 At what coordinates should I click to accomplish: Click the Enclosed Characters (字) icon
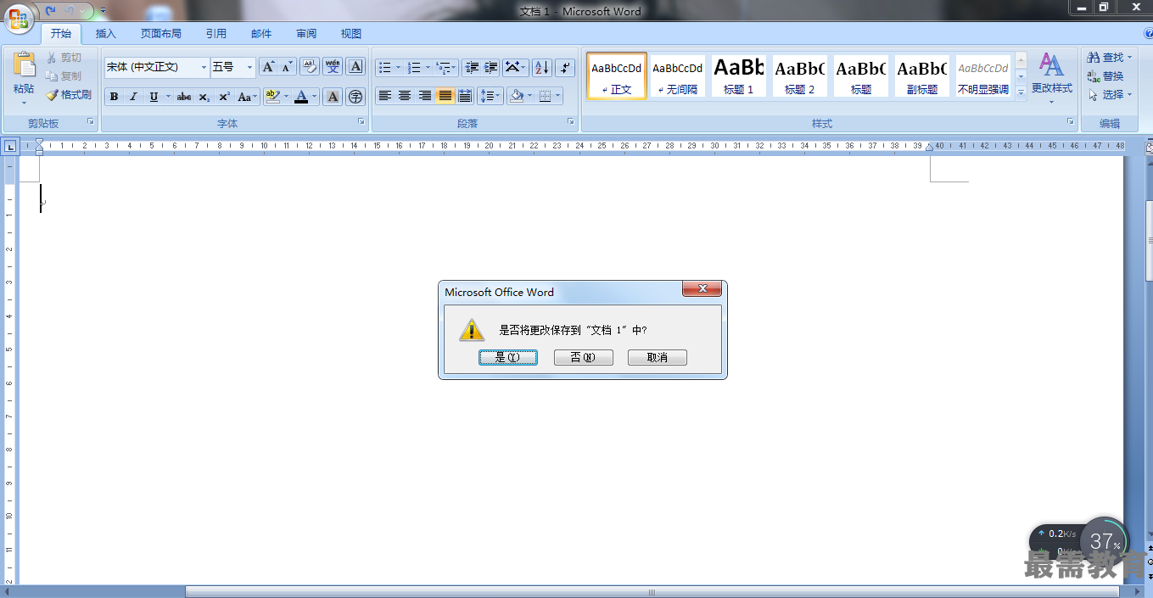(355, 97)
